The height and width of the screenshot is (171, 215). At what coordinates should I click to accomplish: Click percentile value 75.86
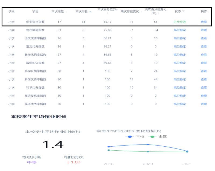pyautogui.click(x=107, y=30)
